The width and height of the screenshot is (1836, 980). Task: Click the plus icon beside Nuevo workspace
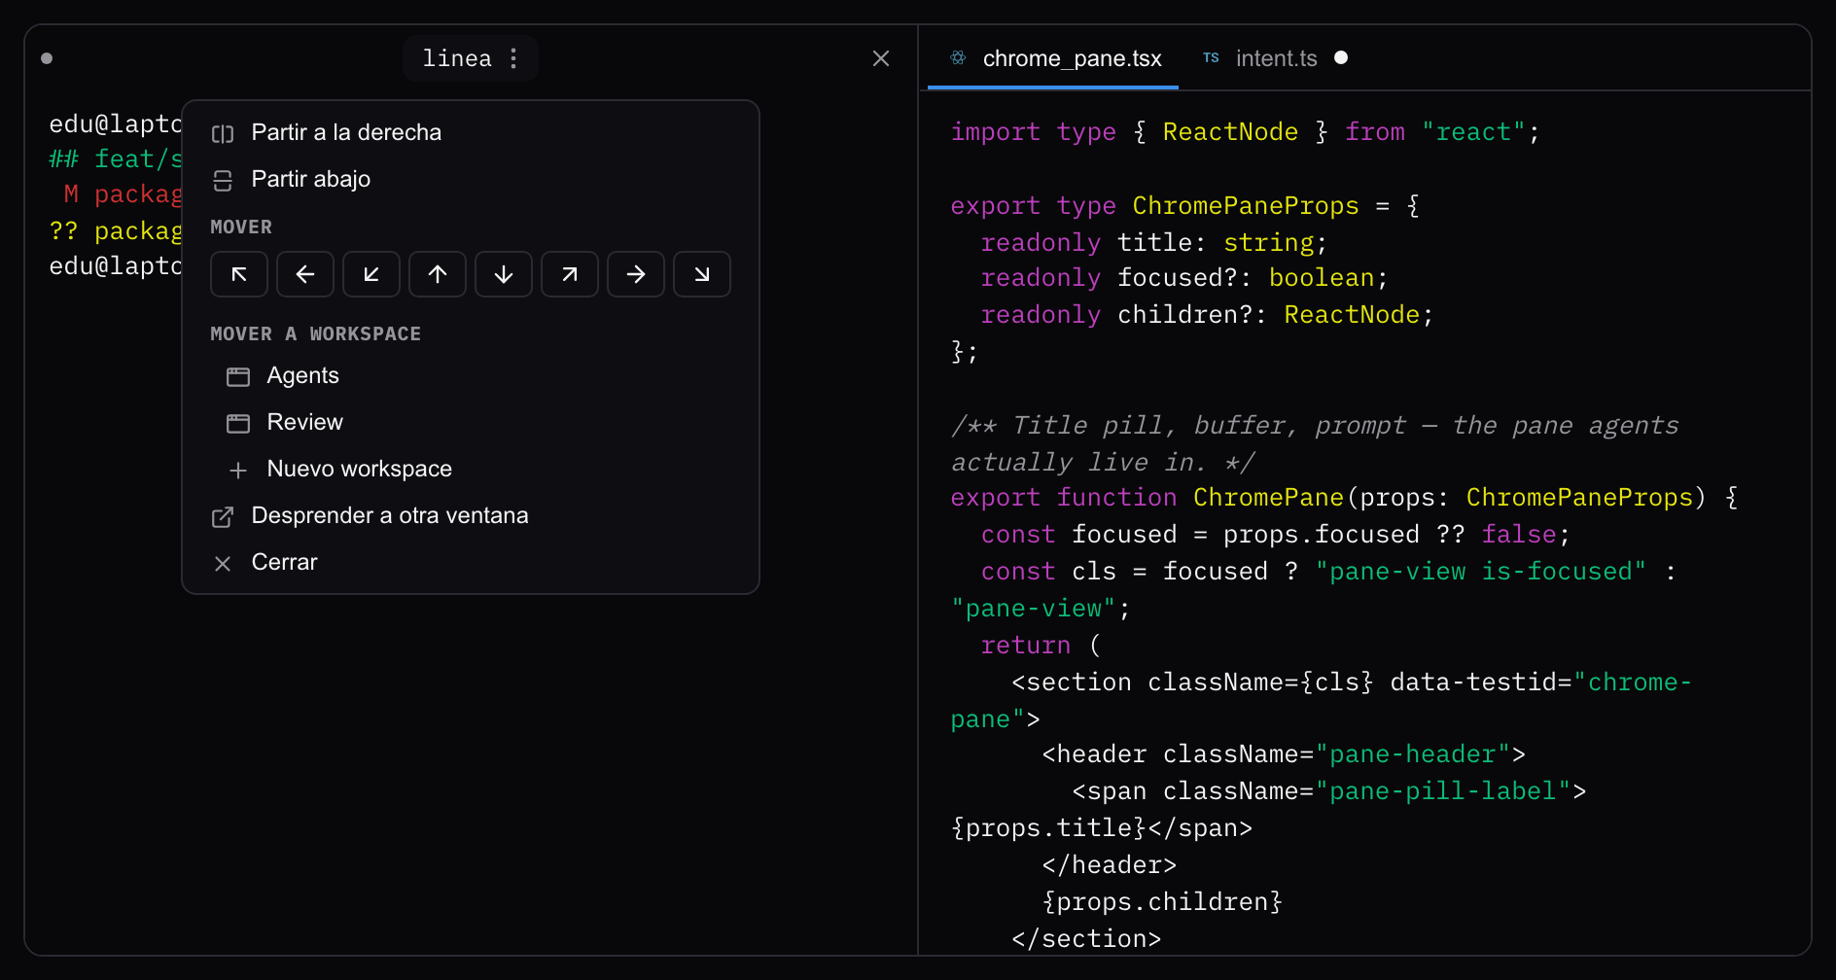(x=238, y=470)
